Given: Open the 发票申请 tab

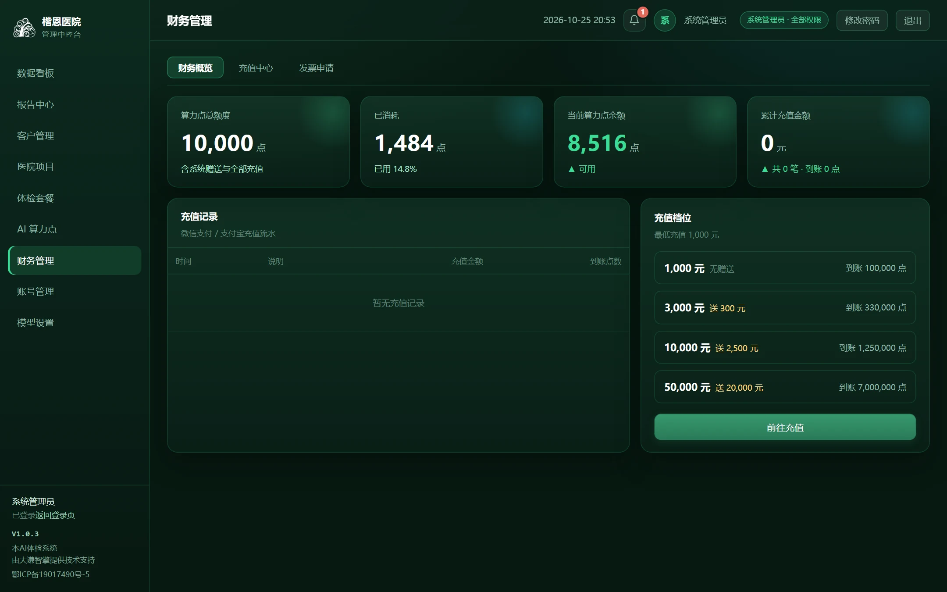Looking at the screenshot, I should [316, 68].
